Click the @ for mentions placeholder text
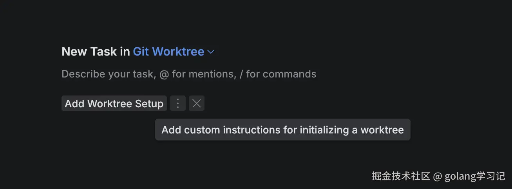 [x=198, y=74]
